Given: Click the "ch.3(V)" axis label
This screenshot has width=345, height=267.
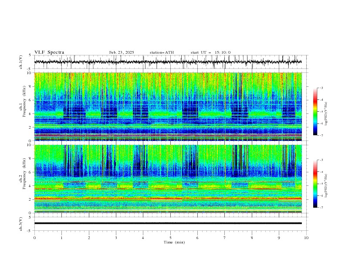Looking at the screenshot, I should (21, 224).
